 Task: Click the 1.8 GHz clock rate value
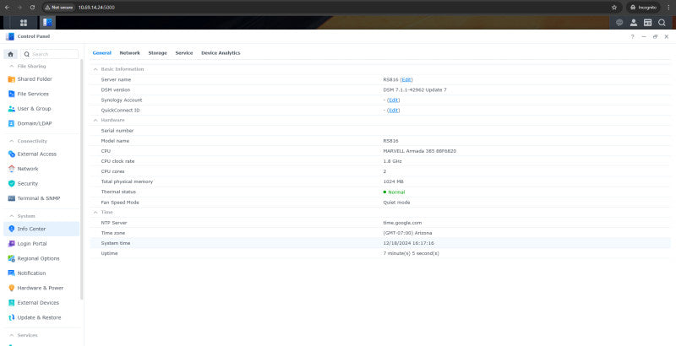click(392, 161)
